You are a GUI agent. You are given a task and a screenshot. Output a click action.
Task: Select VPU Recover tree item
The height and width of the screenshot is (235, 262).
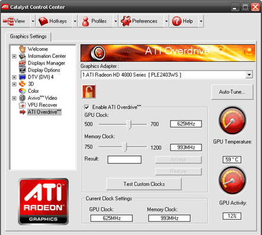(x=42, y=105)
